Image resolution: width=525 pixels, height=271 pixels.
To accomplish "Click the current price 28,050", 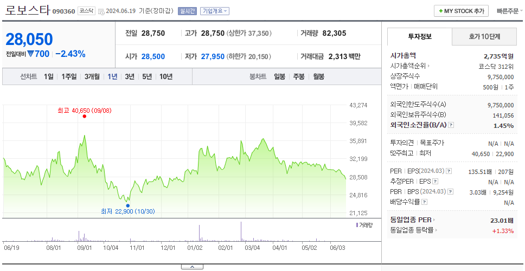I will tap(29, 40).
